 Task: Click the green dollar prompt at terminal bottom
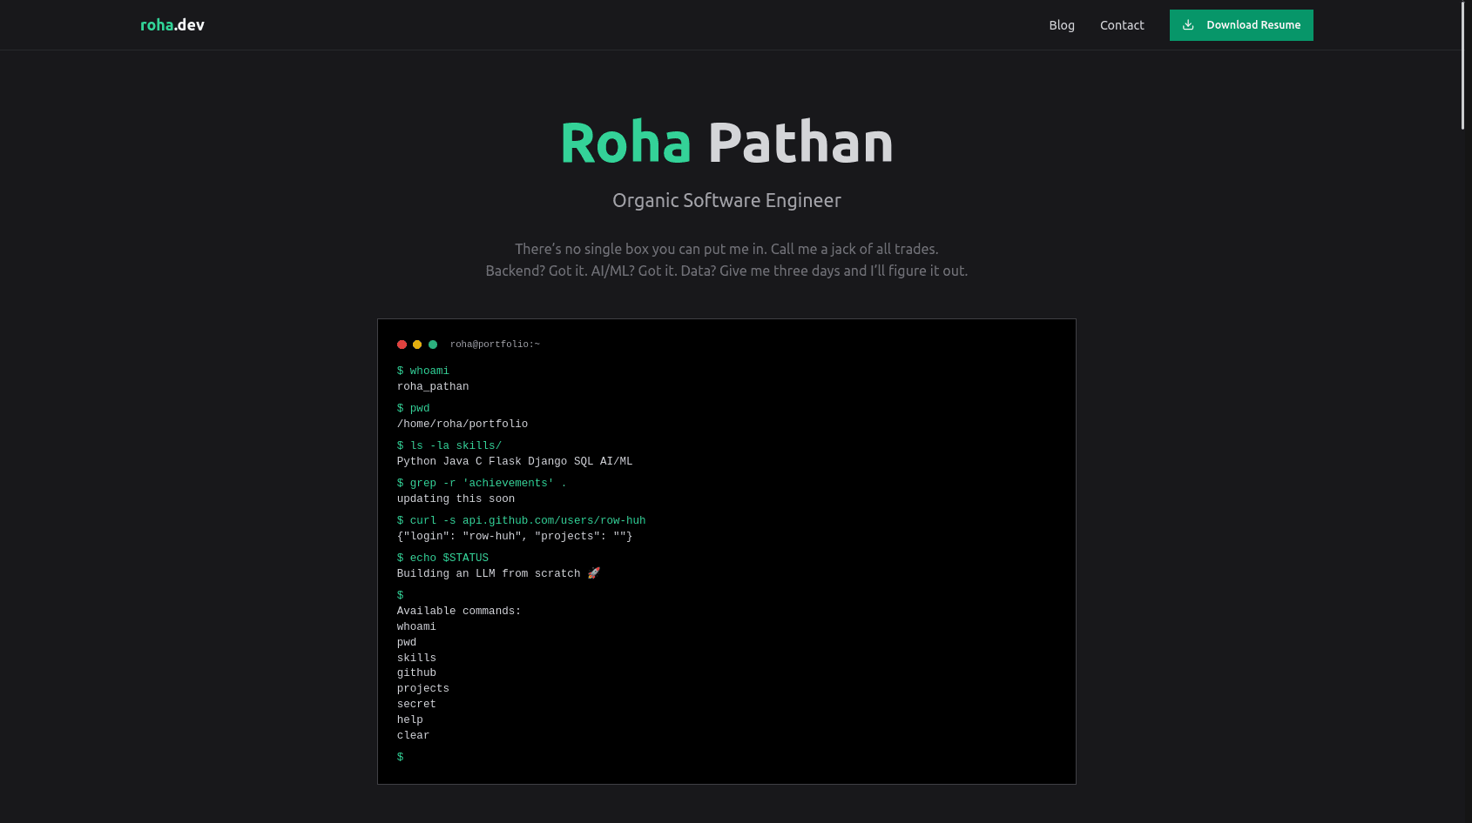click(401, 757)
